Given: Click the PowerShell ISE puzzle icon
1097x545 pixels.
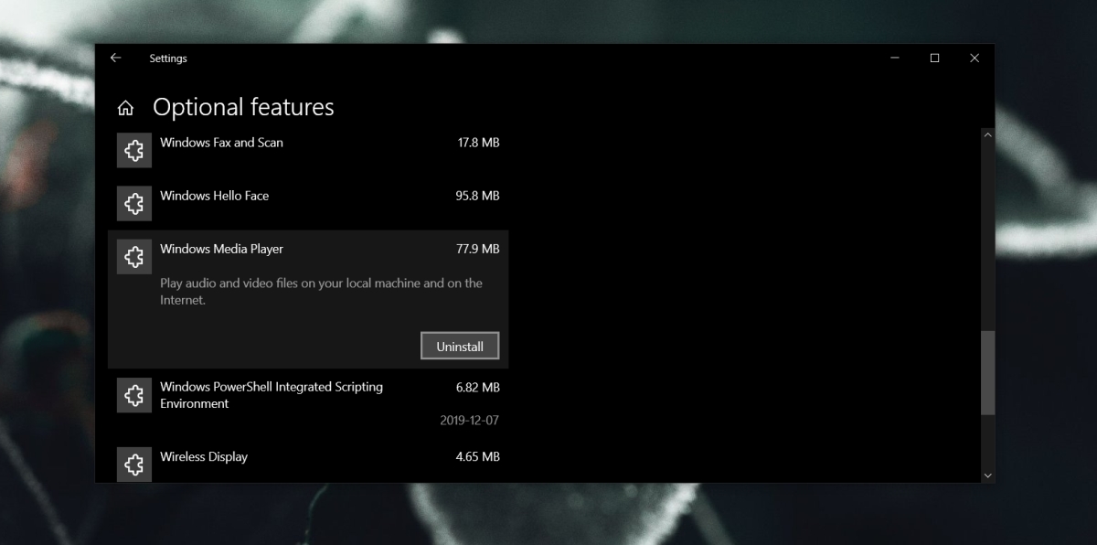Looking at the screenshot, I should (134, 394).
